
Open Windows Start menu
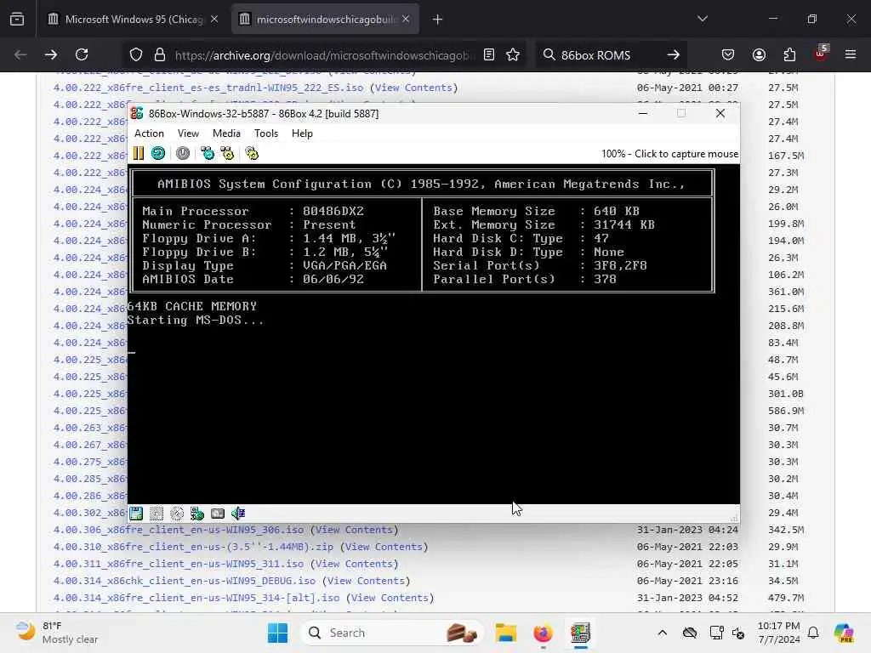(277, 633)
